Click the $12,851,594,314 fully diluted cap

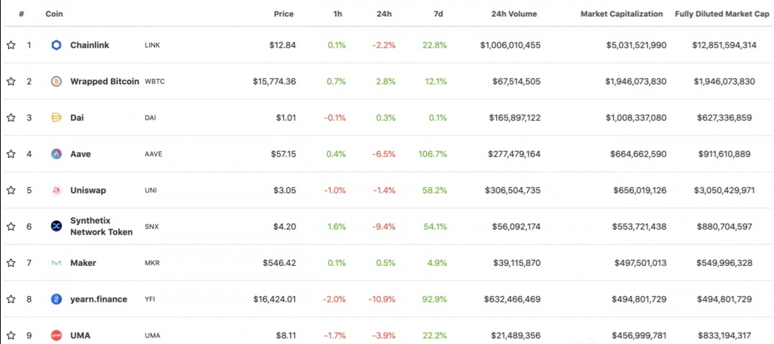[724, 45]
